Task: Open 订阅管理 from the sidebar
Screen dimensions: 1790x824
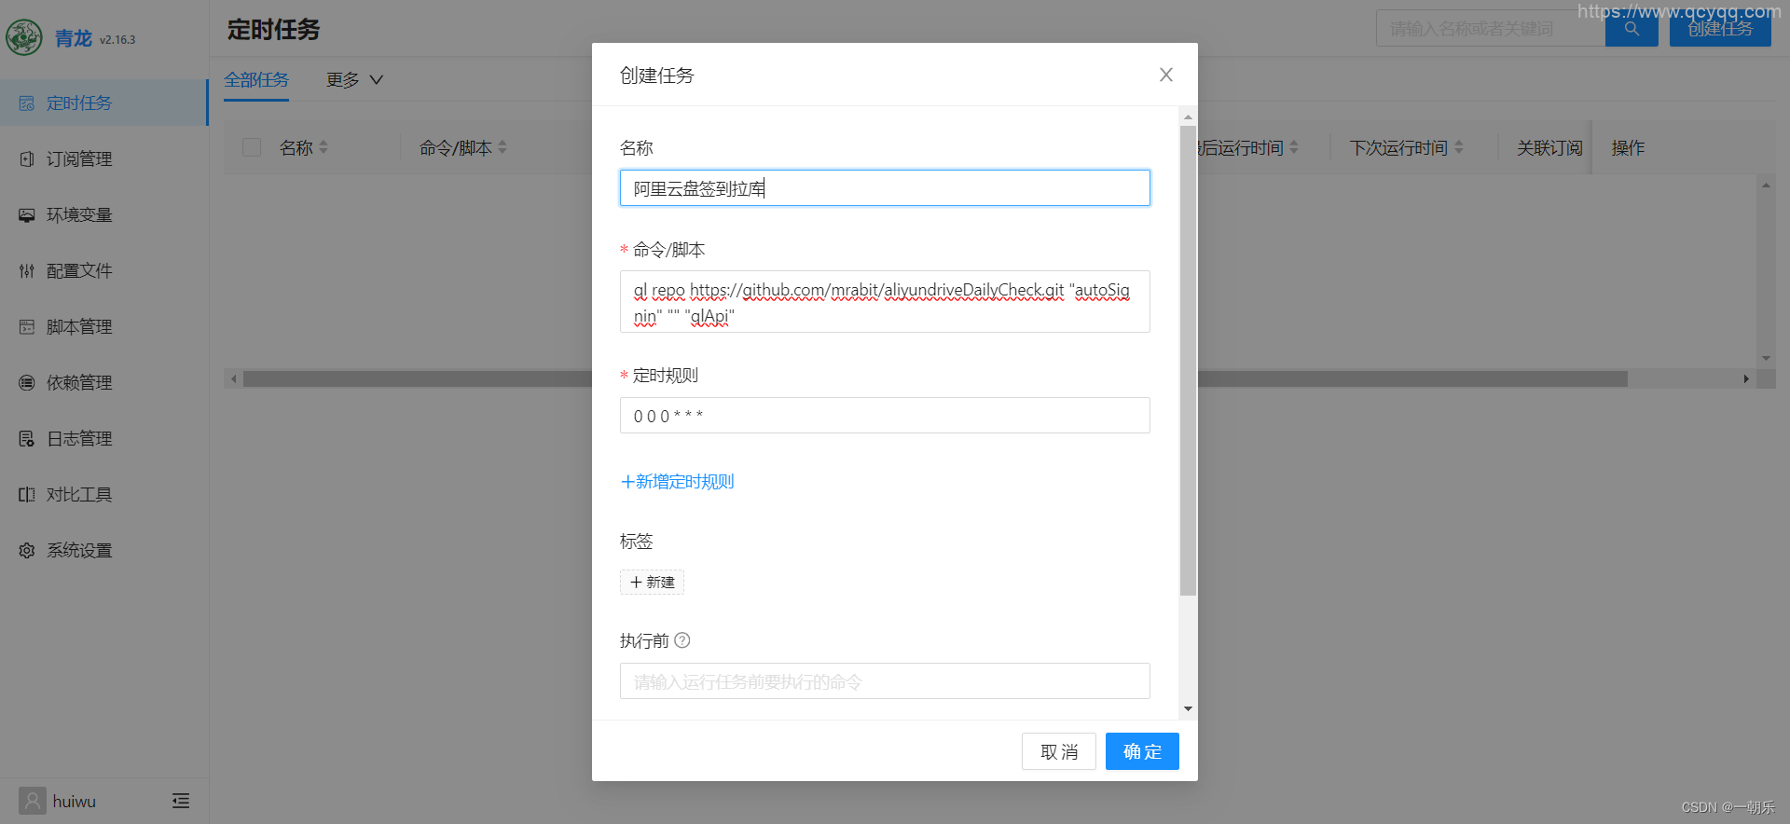Action: tap(79, 159)
